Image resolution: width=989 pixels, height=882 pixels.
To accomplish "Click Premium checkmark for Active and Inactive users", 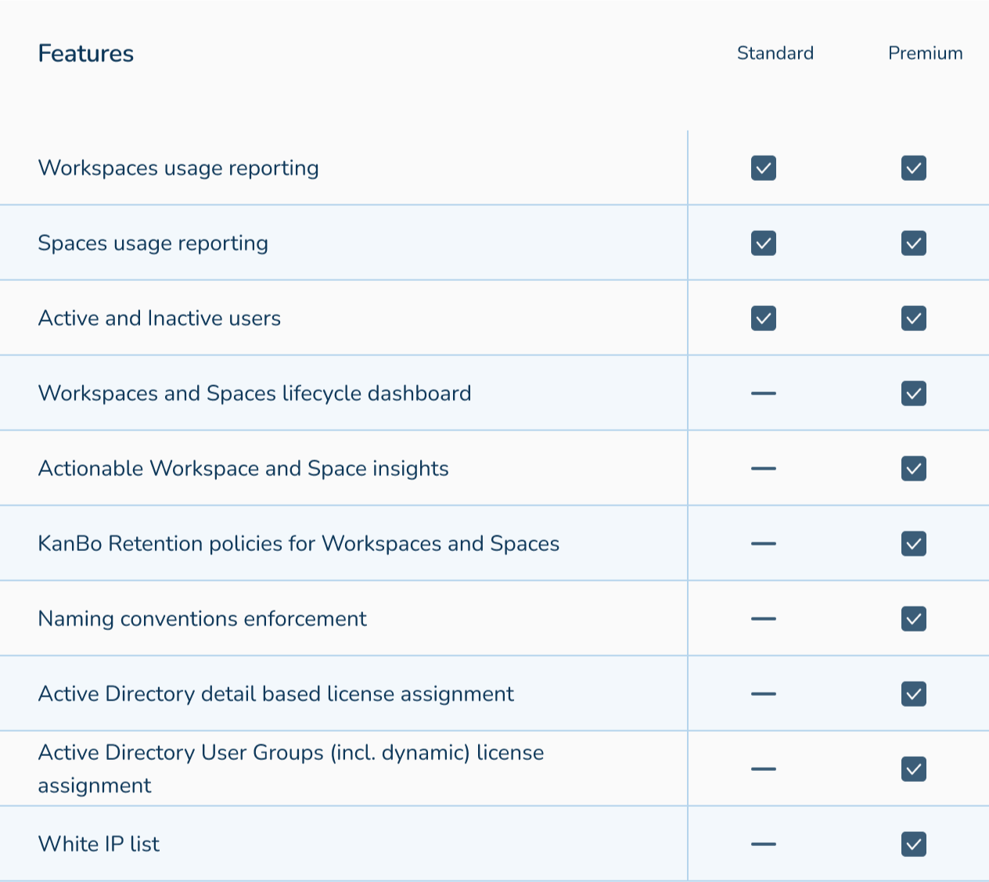I will [x=913, y=319].
